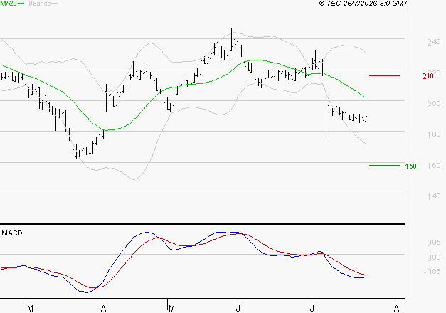Click the BBands legend label
Image resolution: width=446 pixels, height=313 pixels.
(40, 4)
